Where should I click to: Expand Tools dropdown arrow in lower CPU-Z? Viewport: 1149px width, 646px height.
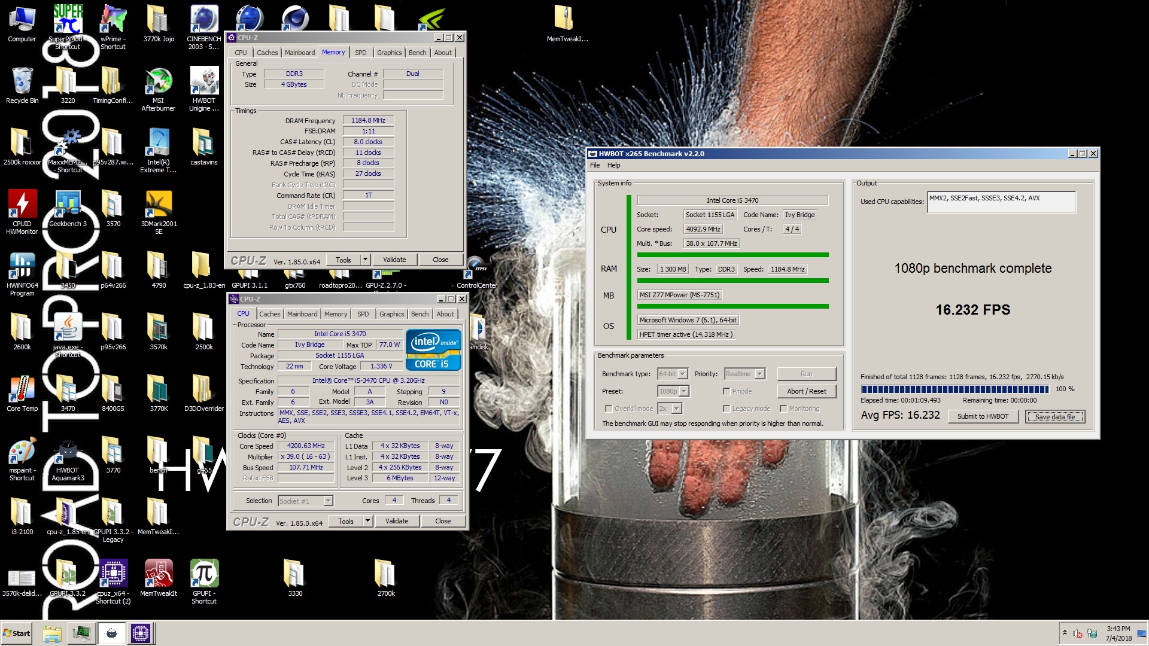click(367, 521)
